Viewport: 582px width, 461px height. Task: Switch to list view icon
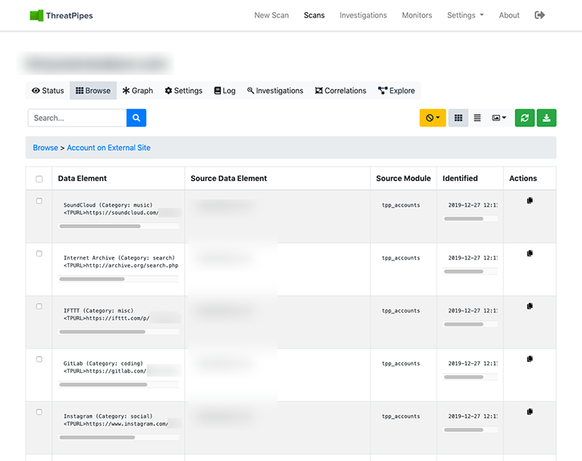click(x=477, y=118)
